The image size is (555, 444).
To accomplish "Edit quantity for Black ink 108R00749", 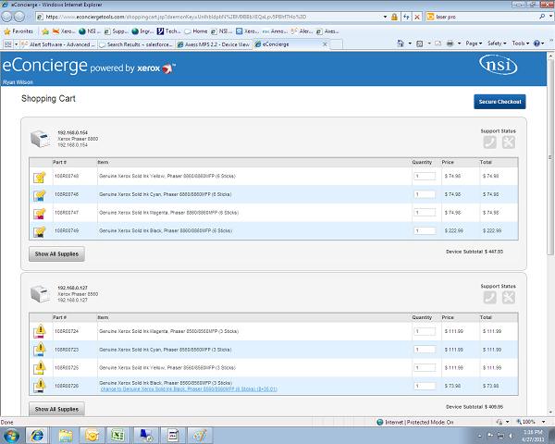I will (425, 231).
